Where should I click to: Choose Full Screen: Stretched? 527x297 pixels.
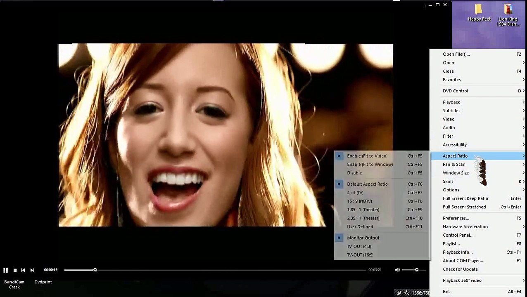pyautogui.click(x=478, y=207)
